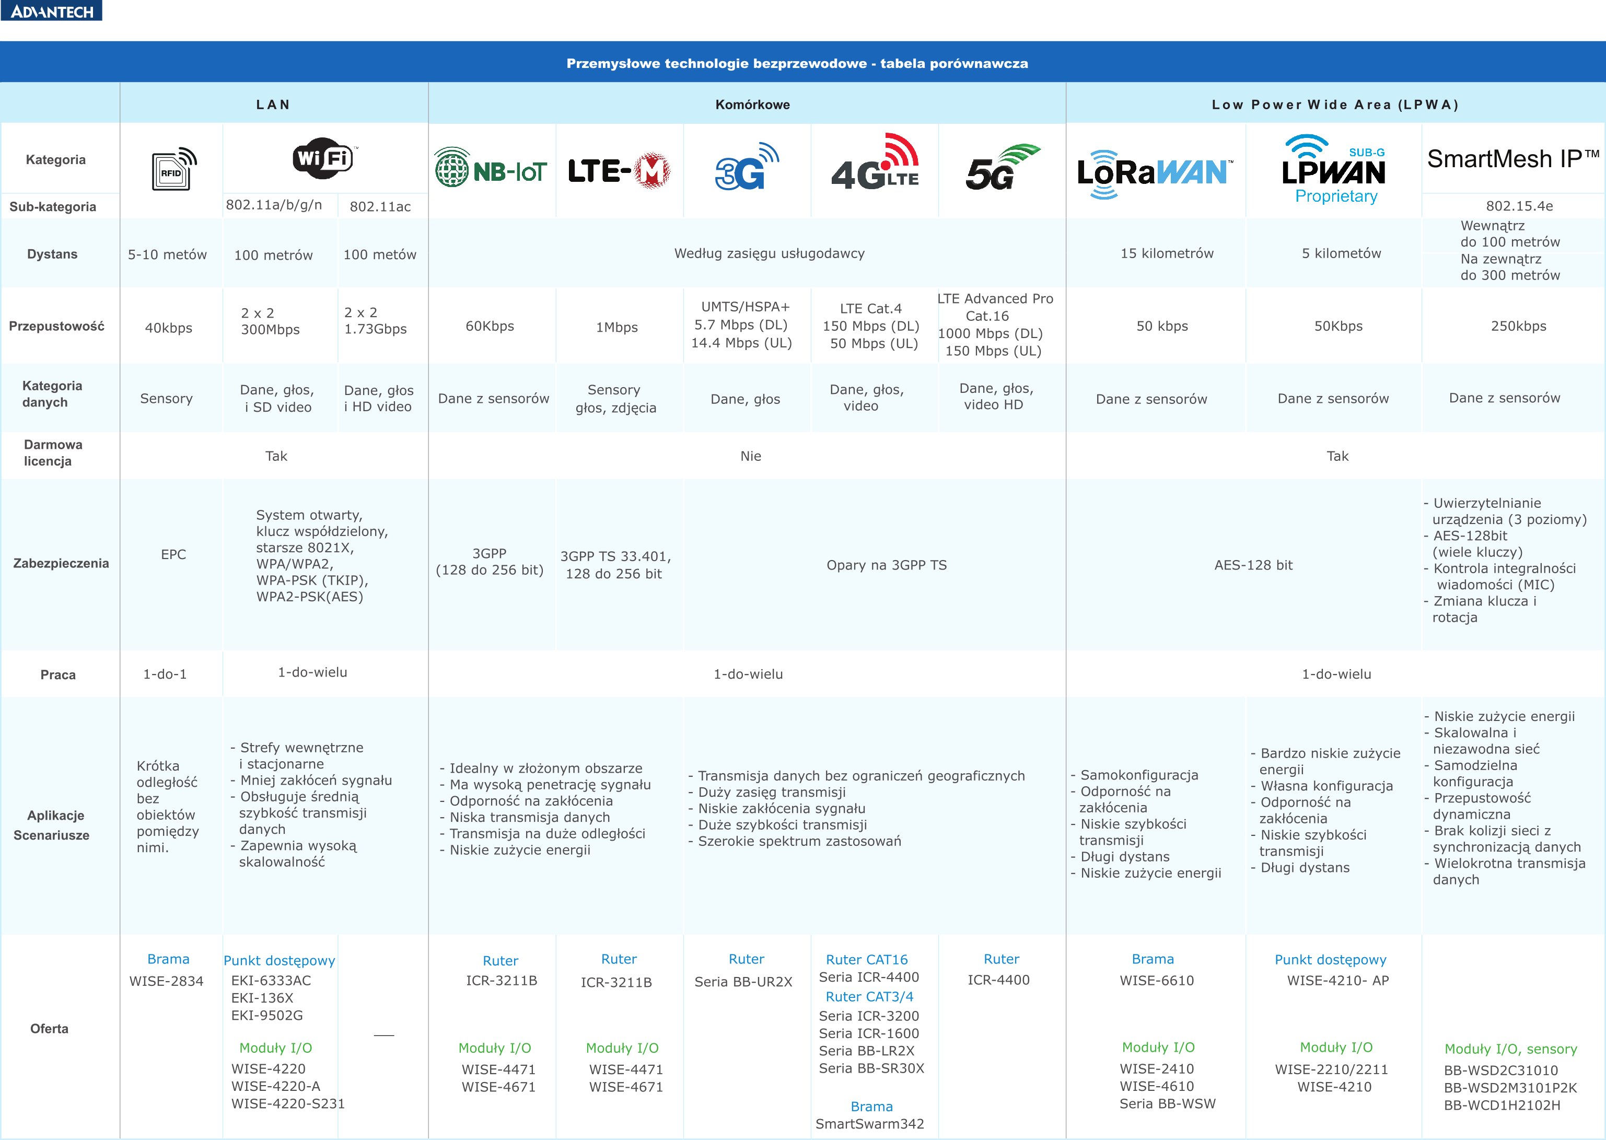Click the LTE Cat.4 throughput cell
This screenshot has height=1140, width=1606.
tap(871, 327)
